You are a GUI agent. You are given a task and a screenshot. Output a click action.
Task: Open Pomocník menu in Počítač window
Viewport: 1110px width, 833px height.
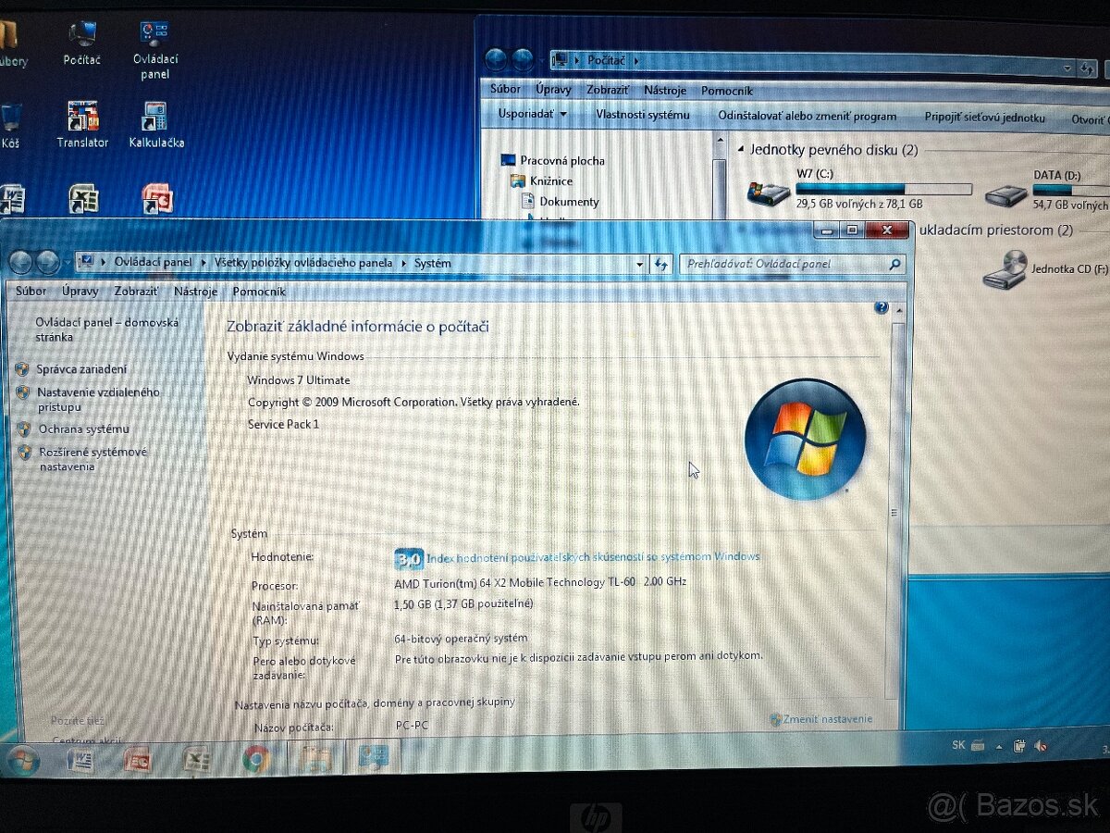tap(727, 90)
